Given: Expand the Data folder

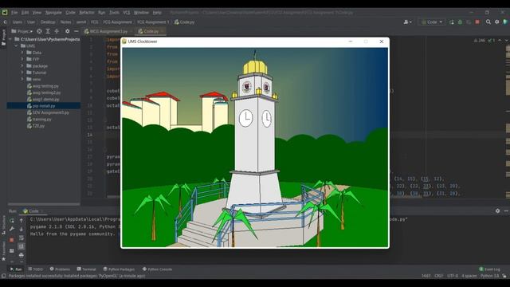Looking at the screenshot, I should pos(22,53).
